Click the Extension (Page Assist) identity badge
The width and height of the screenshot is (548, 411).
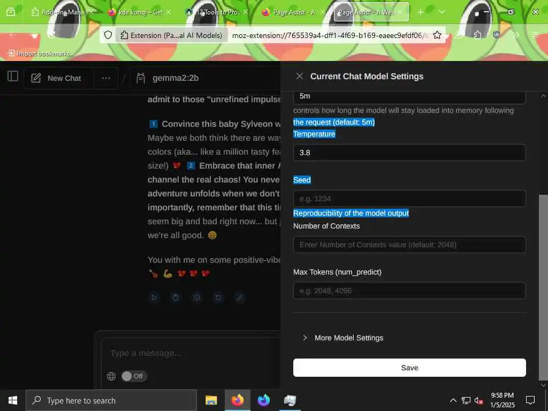point(171,35)
